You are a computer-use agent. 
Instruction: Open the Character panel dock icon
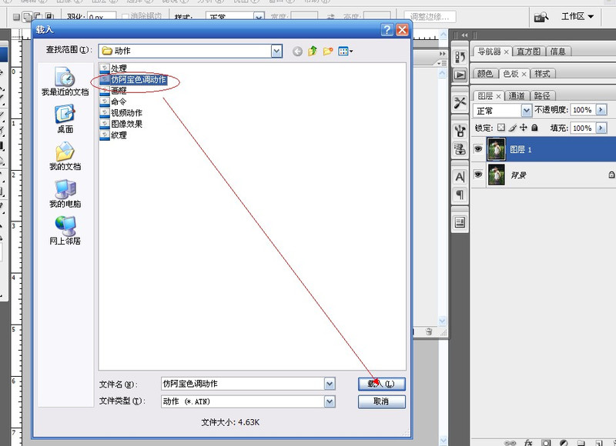(460, 177)
